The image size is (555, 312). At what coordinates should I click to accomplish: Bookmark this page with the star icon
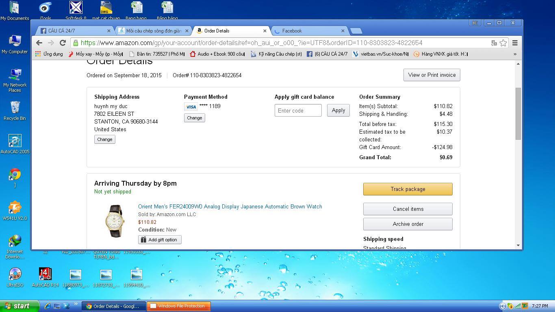[x=503, y=43]
